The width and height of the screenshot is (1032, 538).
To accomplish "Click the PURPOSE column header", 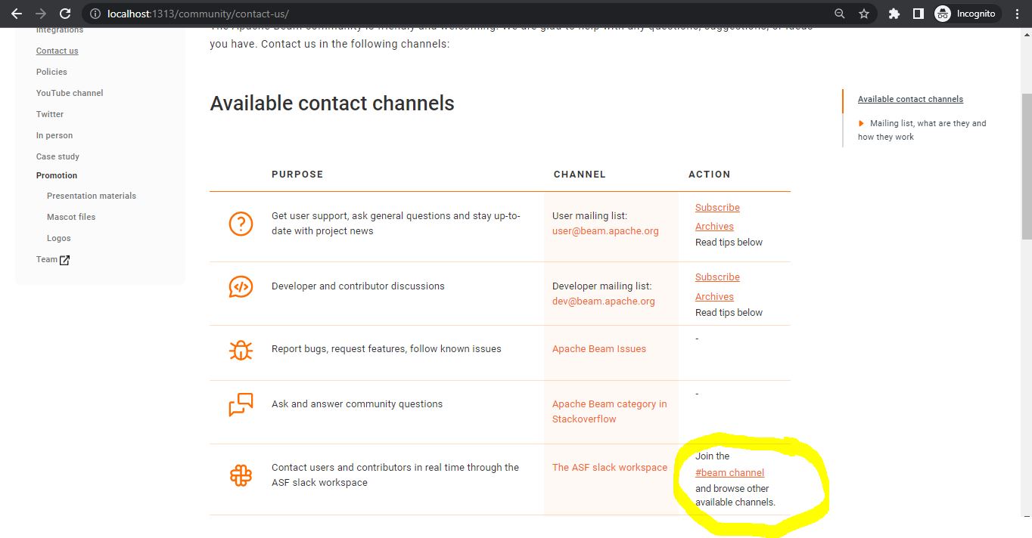I will (x=297, y=175).
